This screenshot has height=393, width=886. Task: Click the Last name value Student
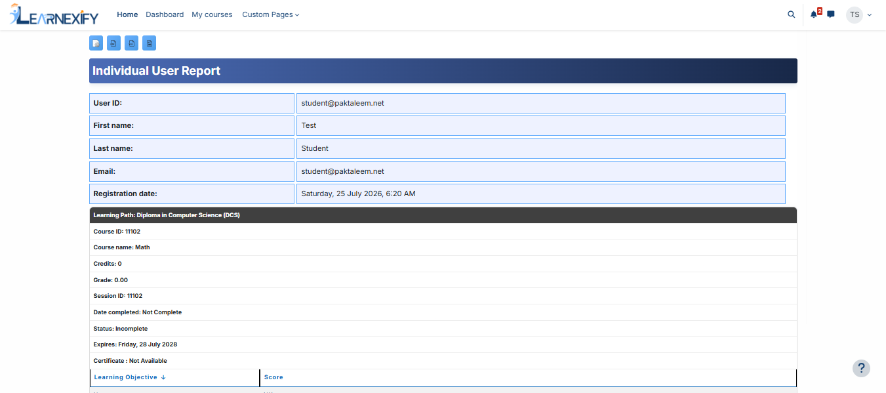[x=315, y=148]
